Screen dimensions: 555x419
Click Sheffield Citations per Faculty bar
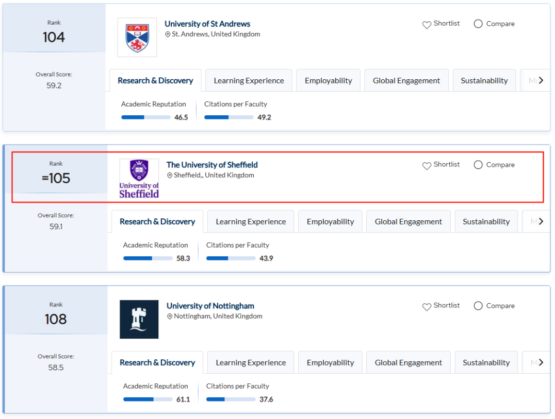pyautogui.click(x=231, y=258)
